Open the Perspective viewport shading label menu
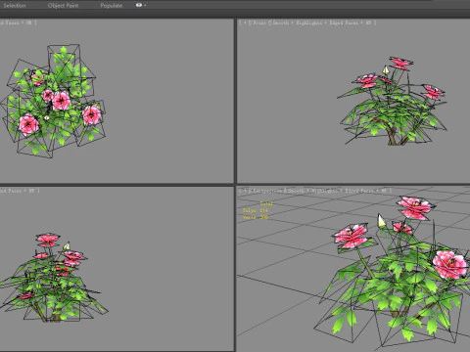Screen dimensions: 470x352 tap(339, 191)
